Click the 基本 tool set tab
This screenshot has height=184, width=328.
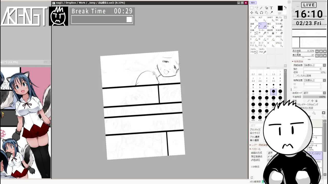tap(253, 3)
